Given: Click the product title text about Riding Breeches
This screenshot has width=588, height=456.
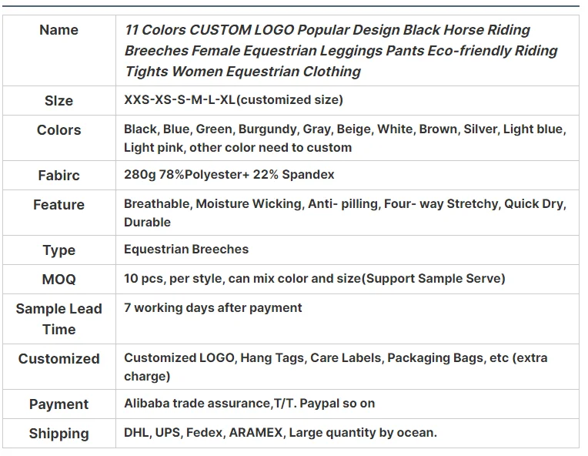Looking at the screenshot, I should click(x=341, y=51).
